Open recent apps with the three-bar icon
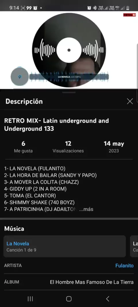The image size is (138, 307). (x=30, y=299)
